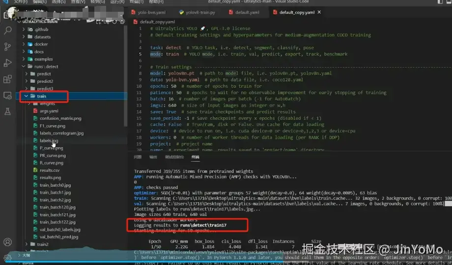Image resolution: width=452 pixels, height=265 pixels.
Task: Select the 终端 panel tab
Action: [195, 157]
